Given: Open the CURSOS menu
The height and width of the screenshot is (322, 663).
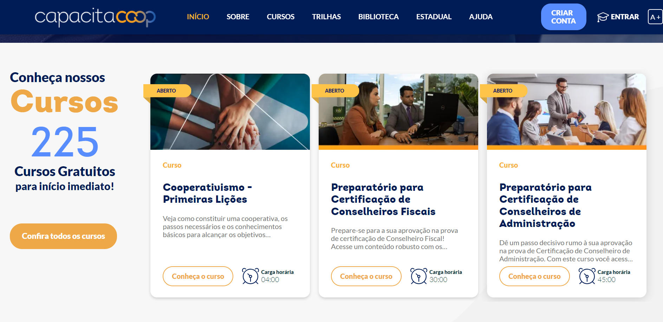Looking at the screenshot, I should (x=280, y=17).
